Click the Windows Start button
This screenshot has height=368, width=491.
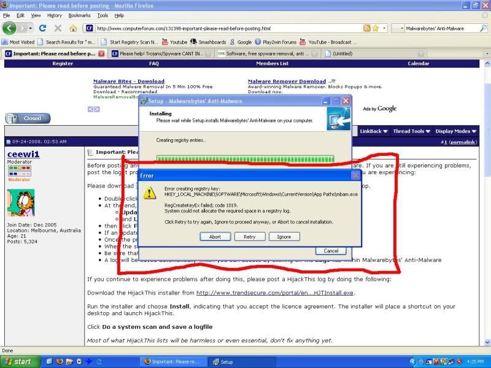pyautogui.click(x=20, y=362)
